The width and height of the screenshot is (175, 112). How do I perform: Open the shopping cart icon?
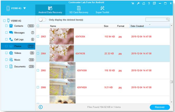point(133,3)
